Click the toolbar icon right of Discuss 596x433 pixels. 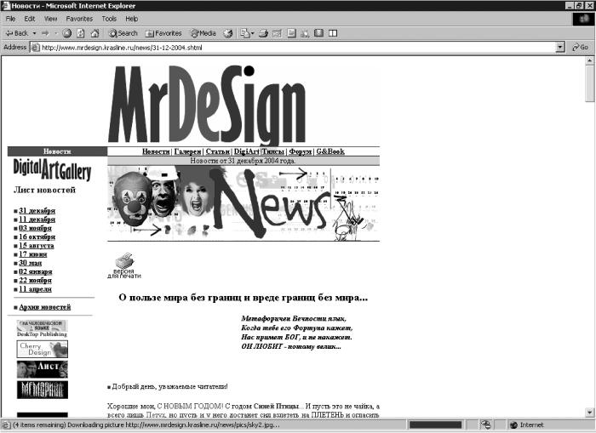[x=305, y=33]
